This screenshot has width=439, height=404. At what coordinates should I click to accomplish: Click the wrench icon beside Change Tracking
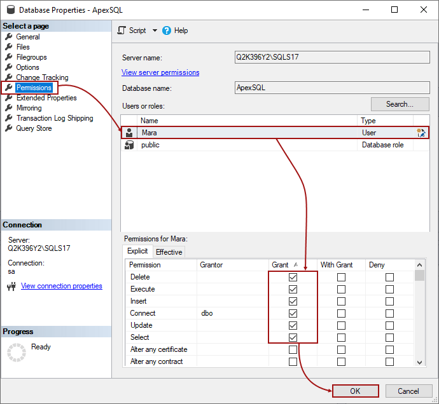(9, 77)
